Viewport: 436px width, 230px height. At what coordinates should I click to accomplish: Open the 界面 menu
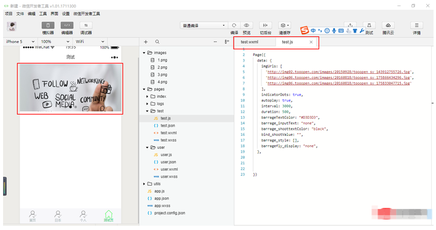54,14
